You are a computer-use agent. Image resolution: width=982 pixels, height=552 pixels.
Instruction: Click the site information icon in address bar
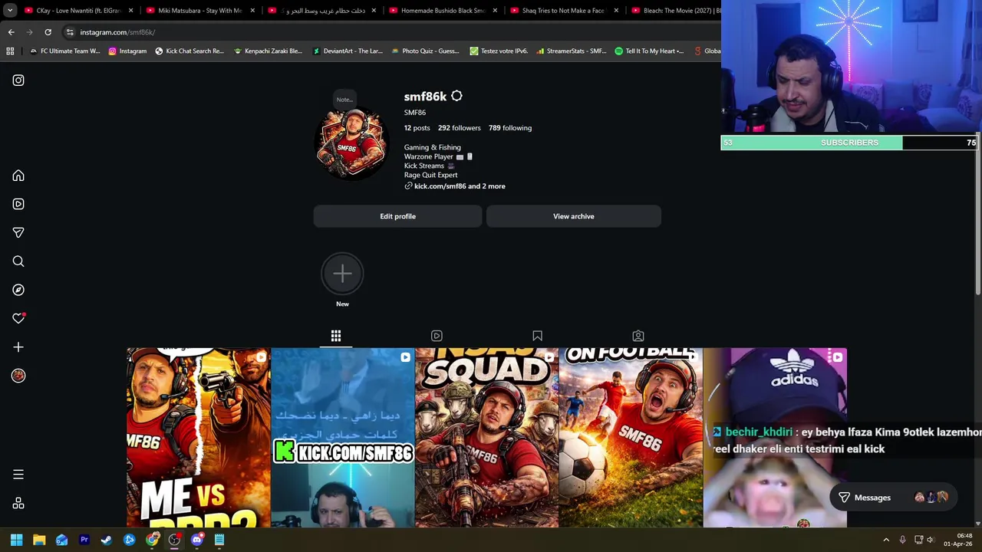click(x=70, y=32)
